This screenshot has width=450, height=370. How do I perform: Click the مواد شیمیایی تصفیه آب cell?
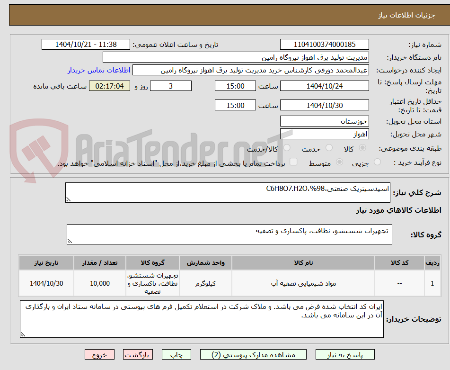pos(303,283)
